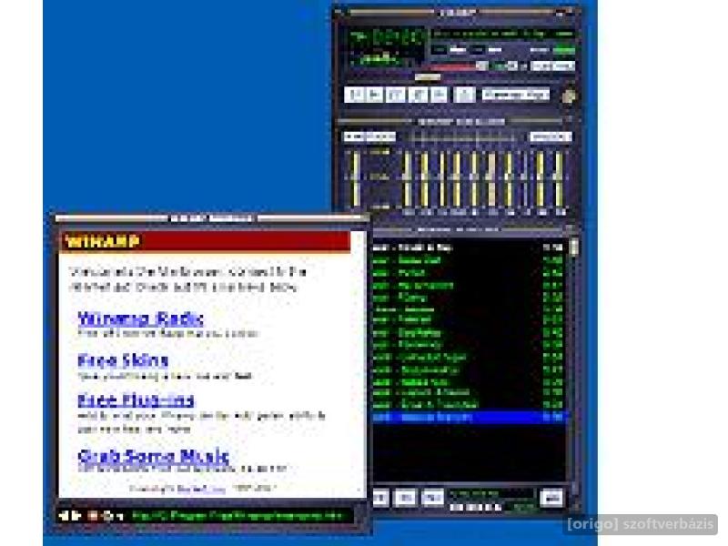This screenshot has height=546, width=728.
Task: Click the last (16K) equalizer band slider
Action: pyautogui.click(x=560, y=178)
